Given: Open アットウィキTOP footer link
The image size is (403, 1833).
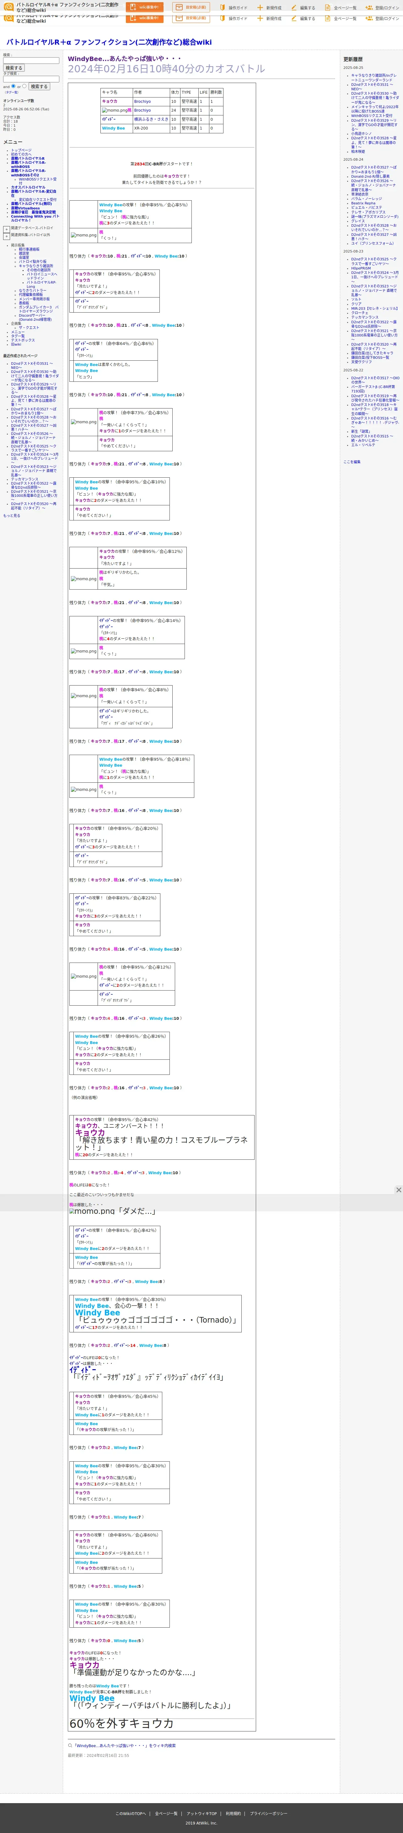Looking at the screenshot, I should (202, 1813).
